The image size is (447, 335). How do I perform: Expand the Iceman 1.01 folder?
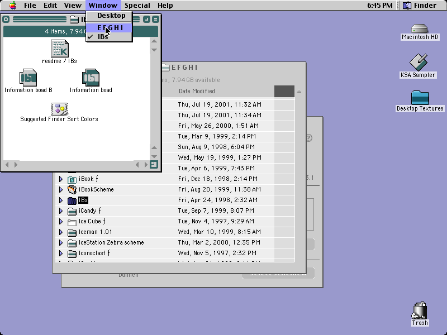[x=61, y=232]
